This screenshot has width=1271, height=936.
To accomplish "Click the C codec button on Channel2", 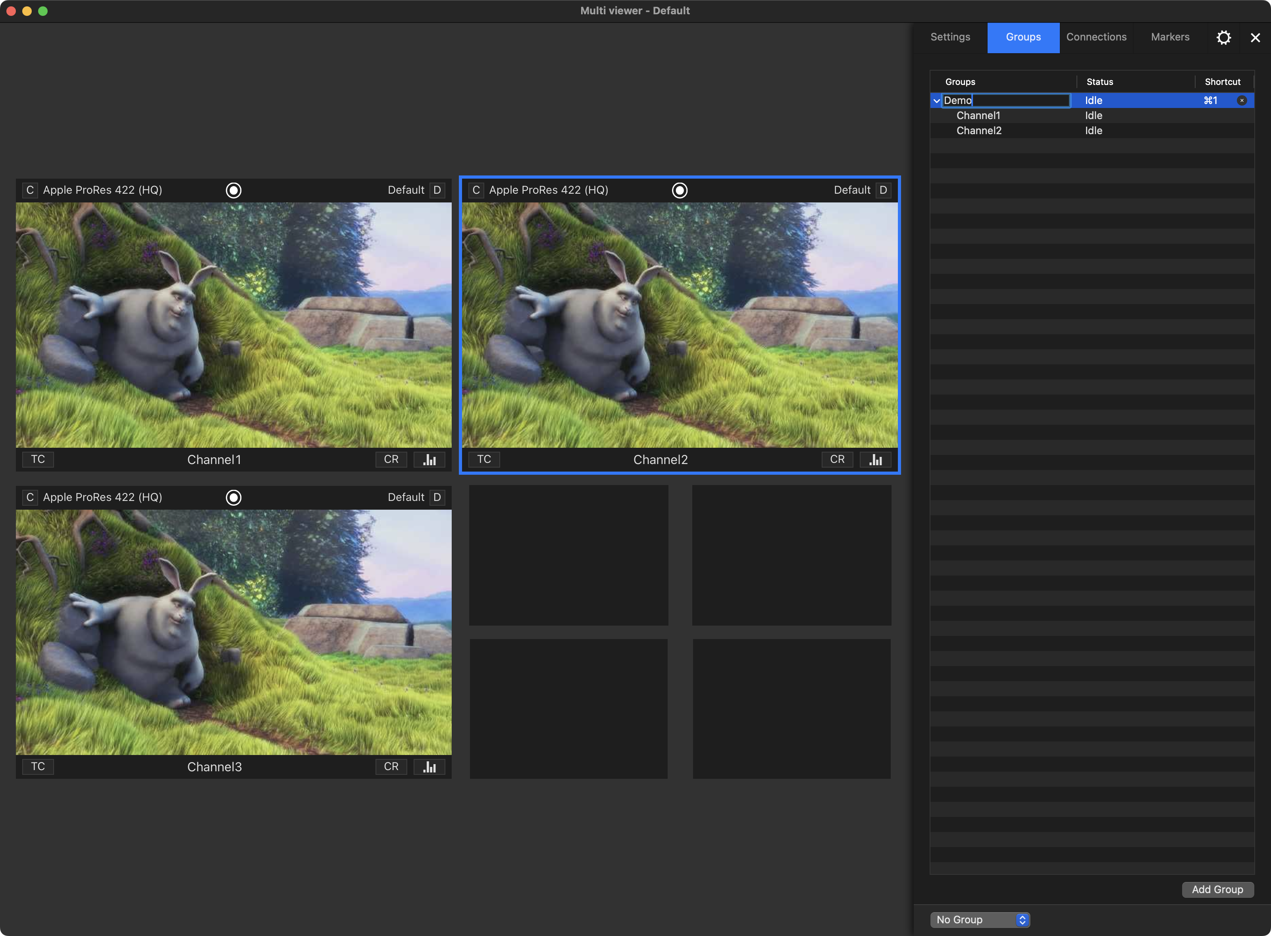I will [476, 191].
